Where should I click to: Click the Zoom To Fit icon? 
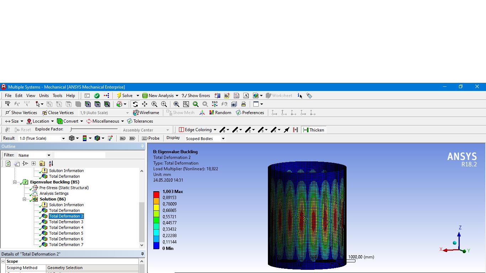point(176,104)
